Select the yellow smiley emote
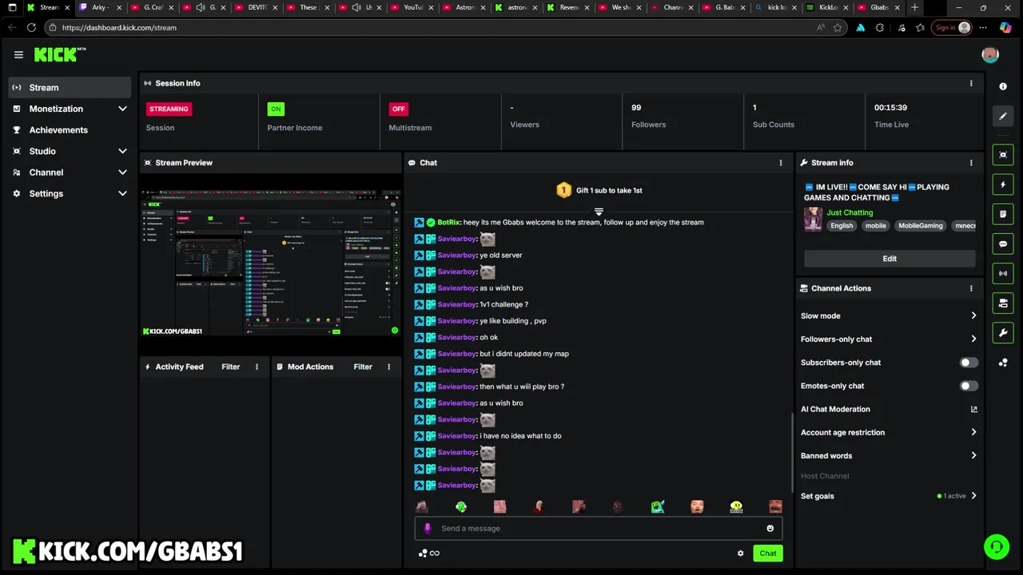Viewport: 1023px width, 575px height. 736,506
